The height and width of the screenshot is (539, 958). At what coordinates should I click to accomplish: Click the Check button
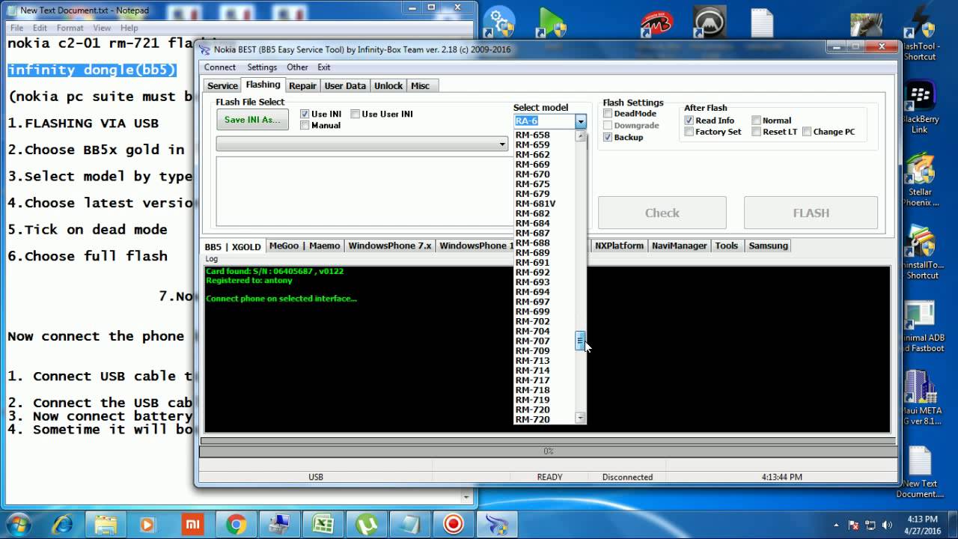click(x=662, y=213)
